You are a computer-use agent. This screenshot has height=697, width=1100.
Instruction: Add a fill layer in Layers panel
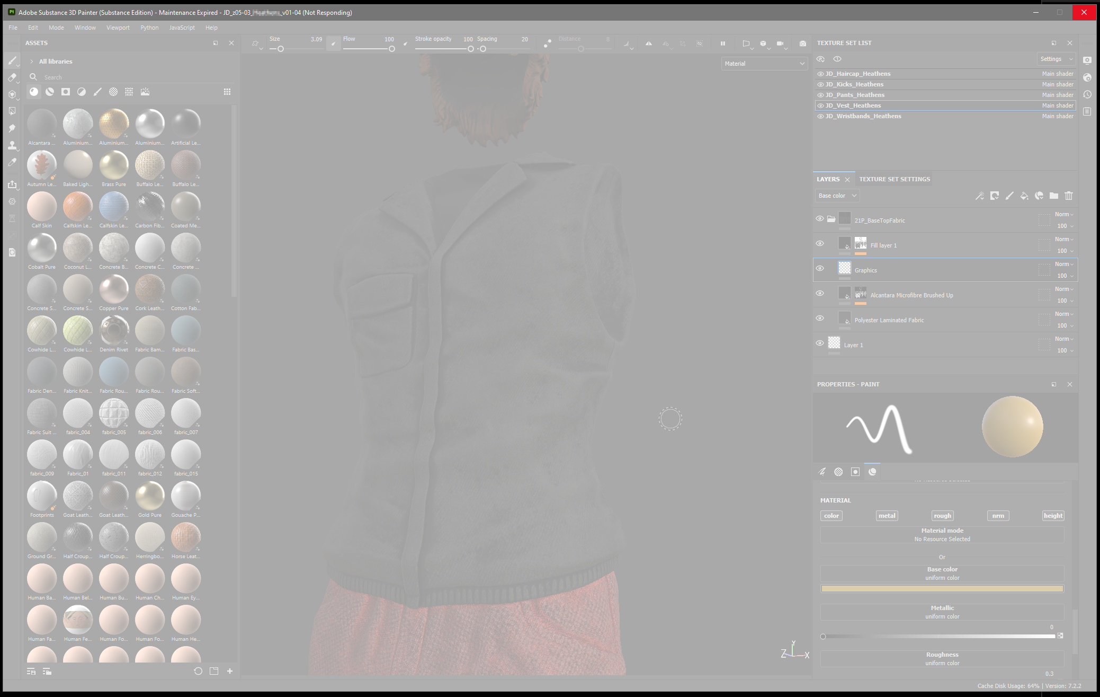click(x=1024, y=196)
